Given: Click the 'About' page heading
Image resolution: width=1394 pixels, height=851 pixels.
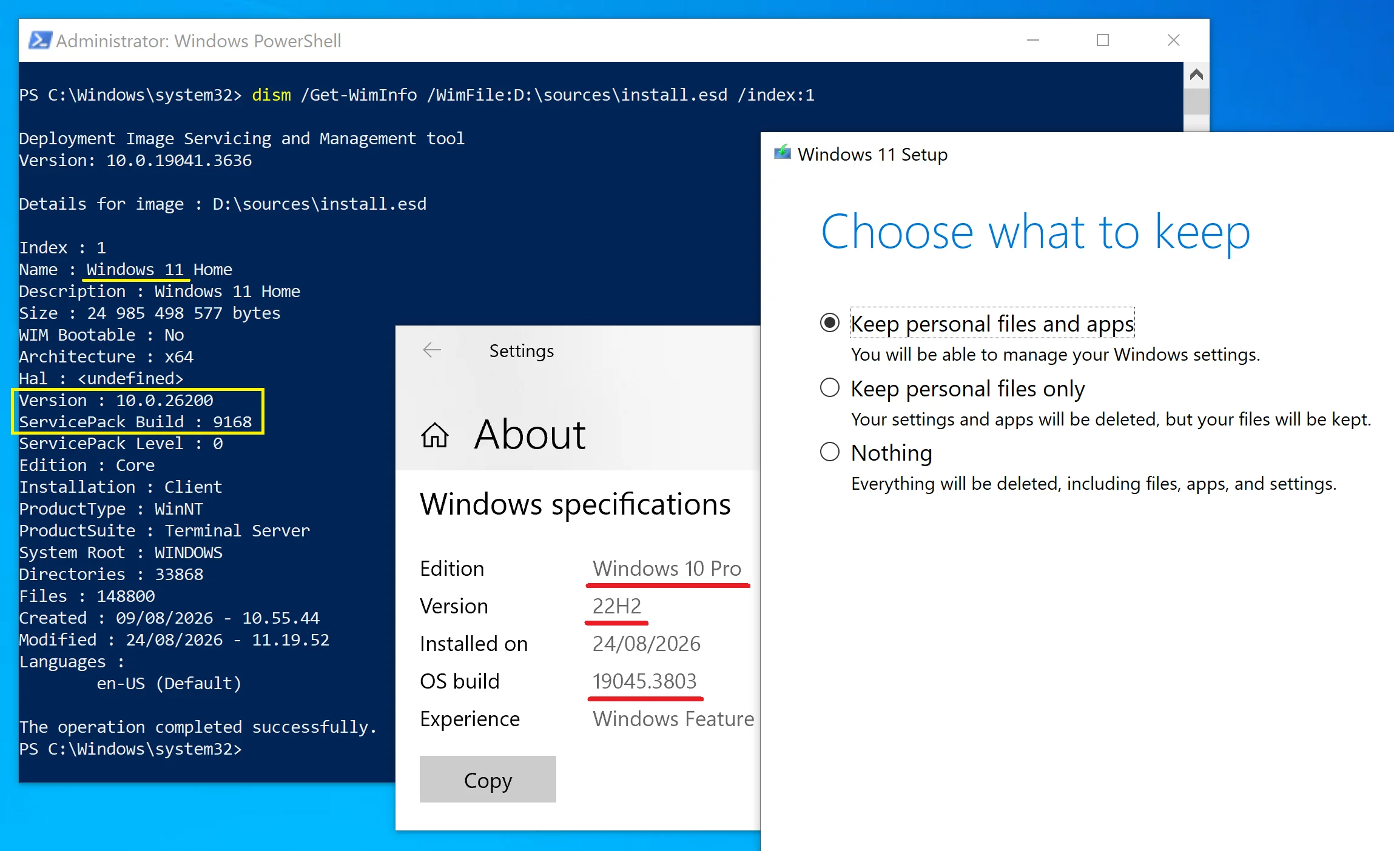Looking at the screenshot, I should (x=530, y=435).
